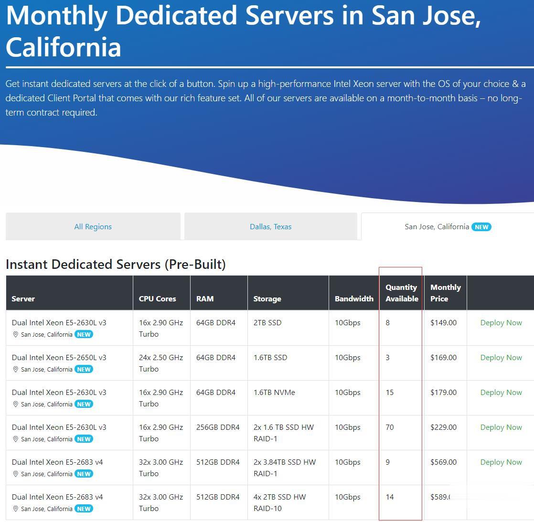Click Deploy Now for the $229.00 server
This screenshot has width=534, height=522.
click(501, 427)
